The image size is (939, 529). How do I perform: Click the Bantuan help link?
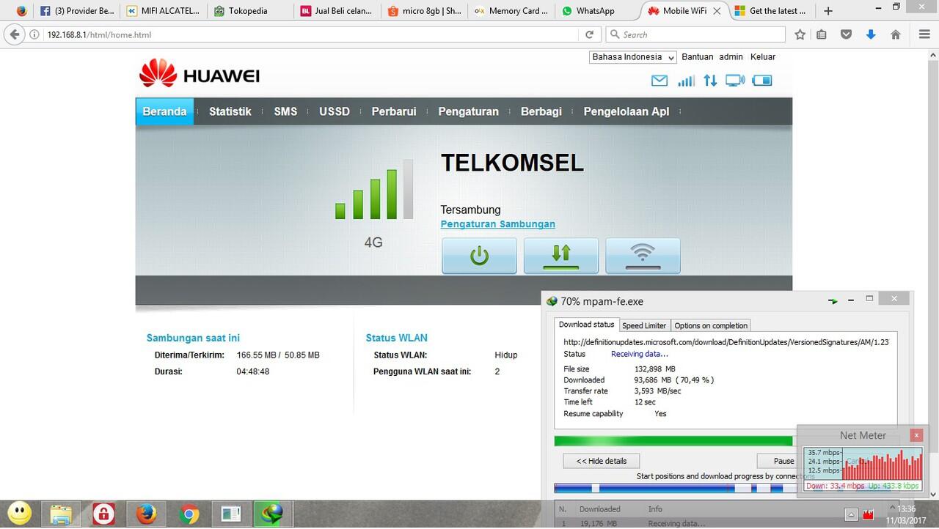click(697, 57)
